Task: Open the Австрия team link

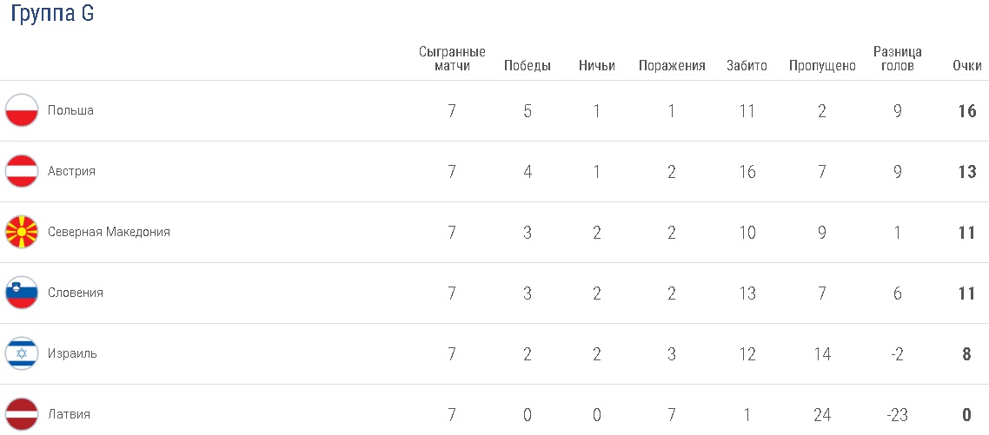Action: pyautogui.click(x=71, y=172)
